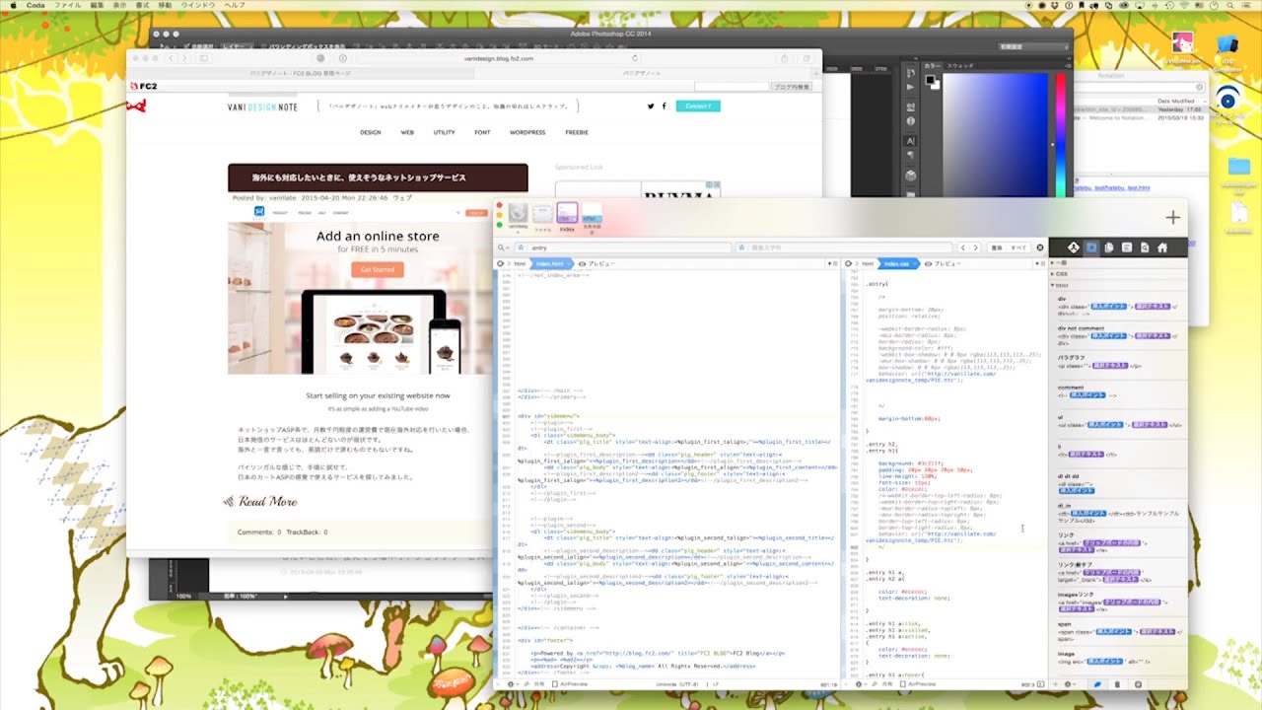Select index.css path tab in right editor

tap(897, 264)
